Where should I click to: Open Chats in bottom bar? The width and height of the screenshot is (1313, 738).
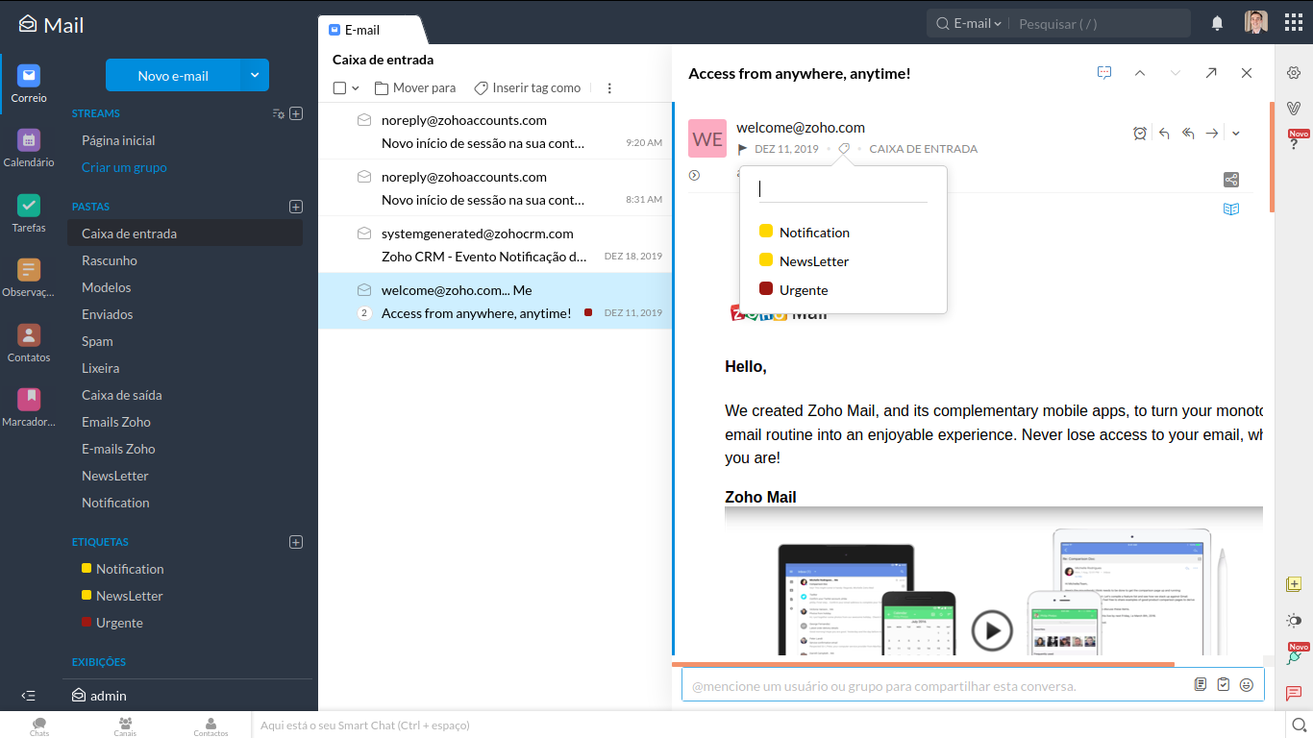(39, 726)
